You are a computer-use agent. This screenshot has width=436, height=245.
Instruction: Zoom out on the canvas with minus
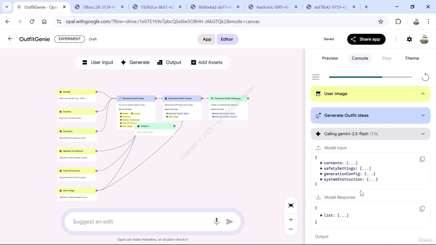tap(291, 229)
